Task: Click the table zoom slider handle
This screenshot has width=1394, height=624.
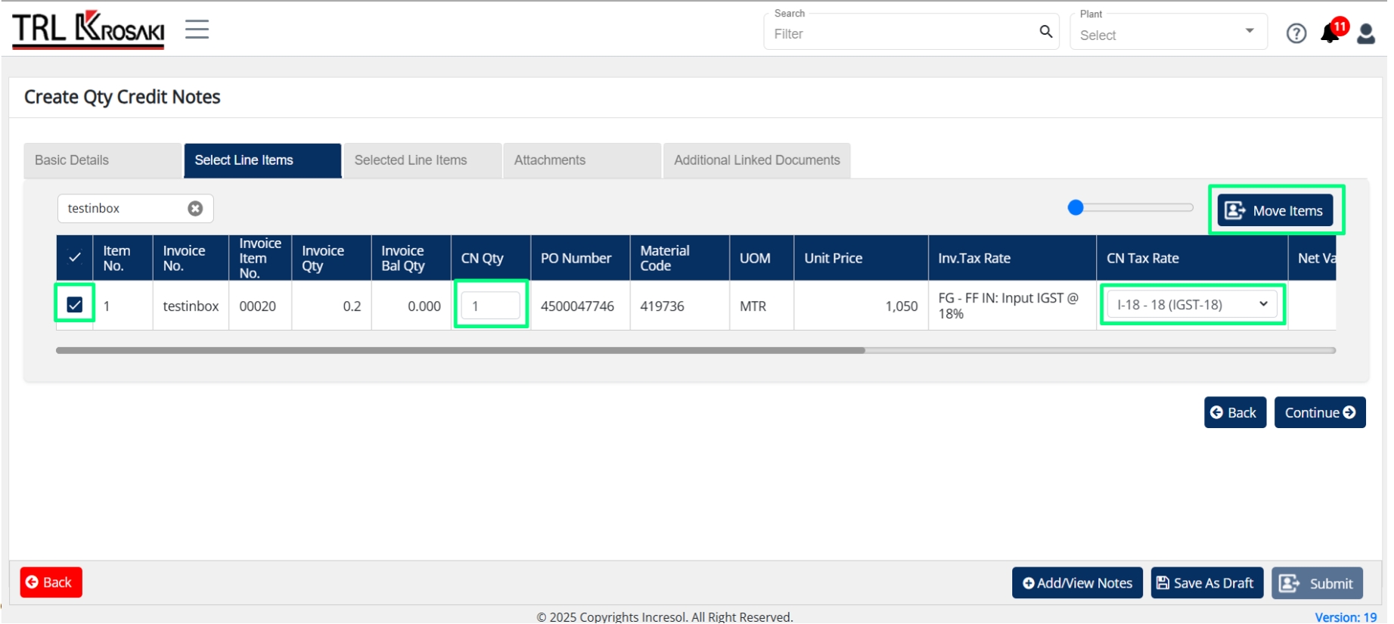Action: tap(1076, 207)
